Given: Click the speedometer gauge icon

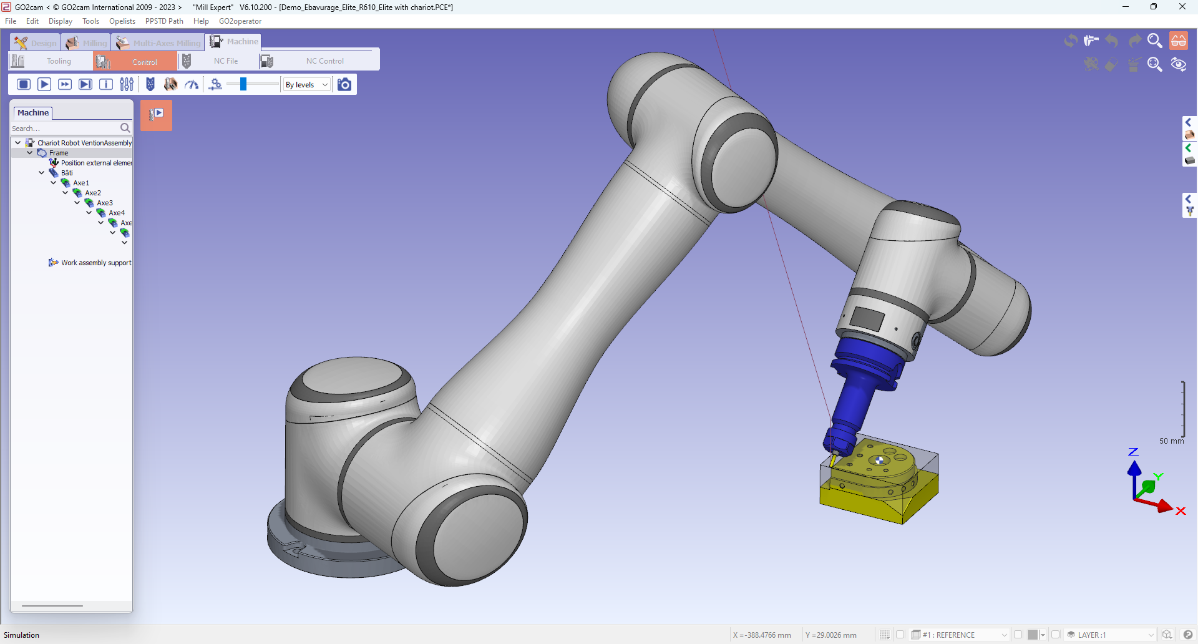Looking at the screenshot, I should coord(192,84).
